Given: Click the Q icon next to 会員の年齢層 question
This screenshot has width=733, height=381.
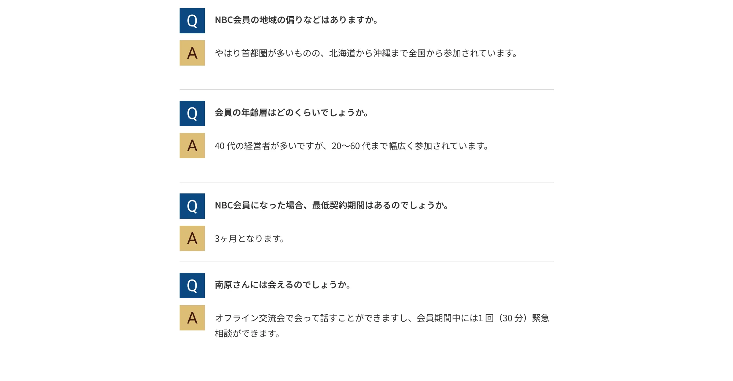Looking at the screenshot, I should click(x=192, y=114).
